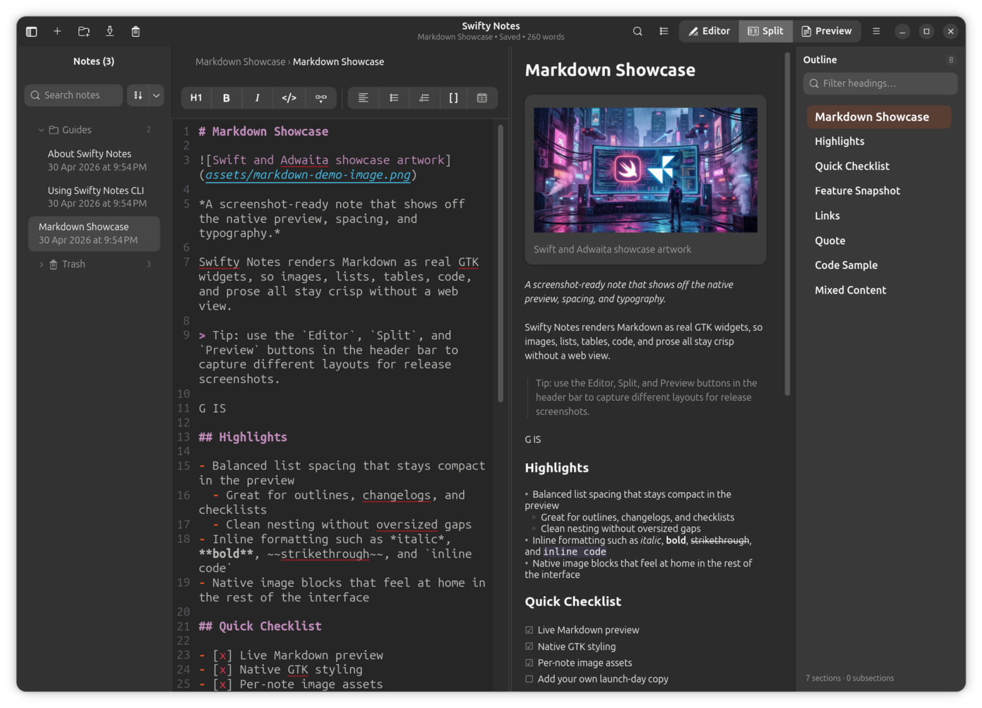This screenshot has width=982, height=708.
Task: Click the import download icon
Action: pos(110,31)
